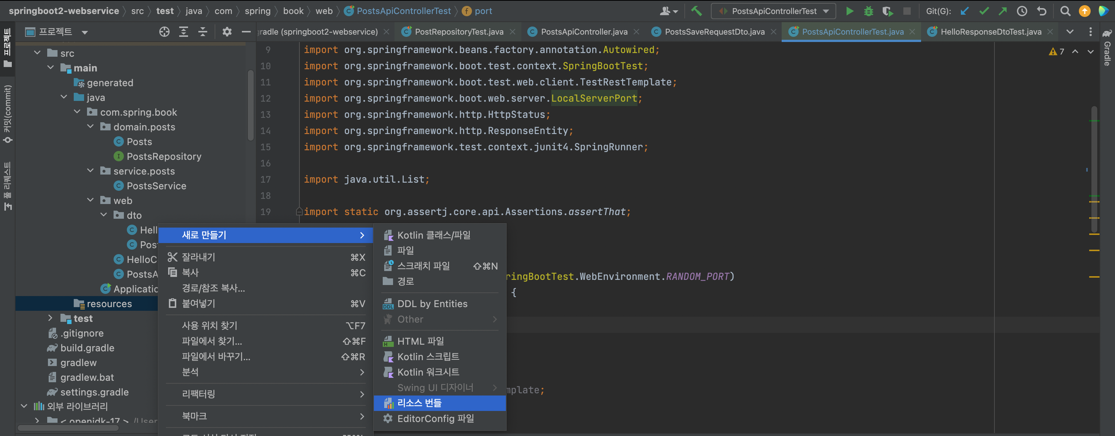Click the rollback undo arrow icon
The width and height of the screenshot is (1115, 436).
click(1041, 11)
